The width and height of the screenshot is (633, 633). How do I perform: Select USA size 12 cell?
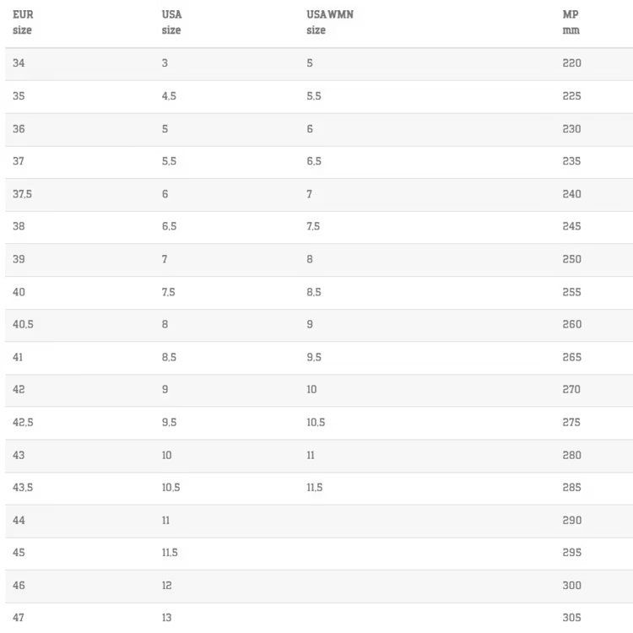[x=167, y=586]
